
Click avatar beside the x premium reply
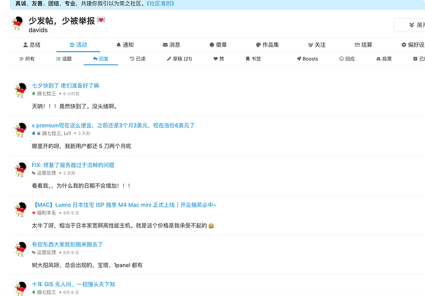coord(20,130)
